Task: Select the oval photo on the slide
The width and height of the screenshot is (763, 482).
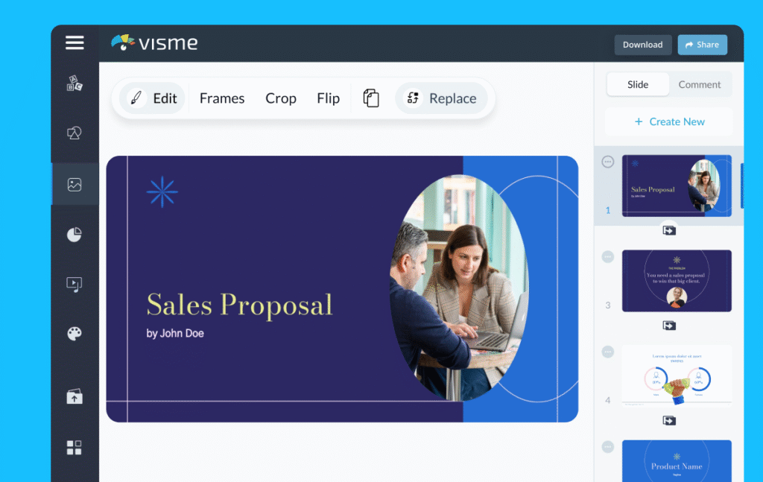Action: [459, 288]
